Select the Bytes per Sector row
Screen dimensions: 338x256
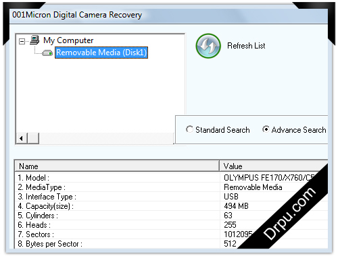171,244
